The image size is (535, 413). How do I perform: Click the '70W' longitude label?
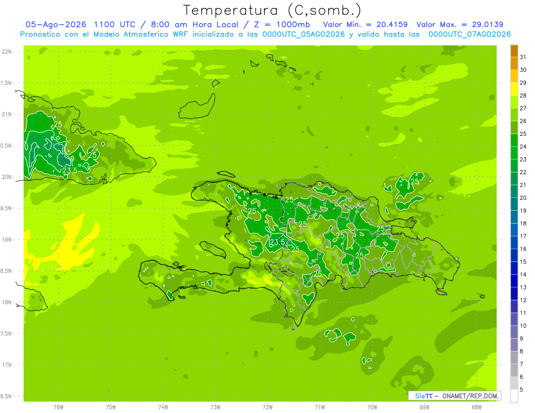(372, 407)
